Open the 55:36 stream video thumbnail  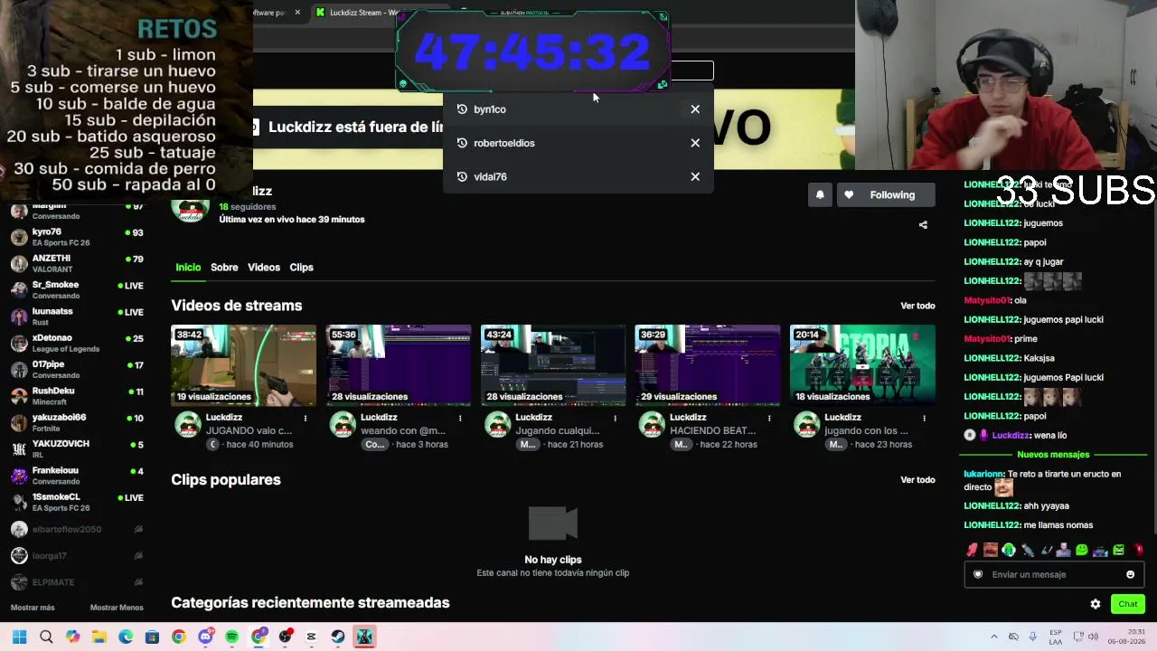[399, 365]
